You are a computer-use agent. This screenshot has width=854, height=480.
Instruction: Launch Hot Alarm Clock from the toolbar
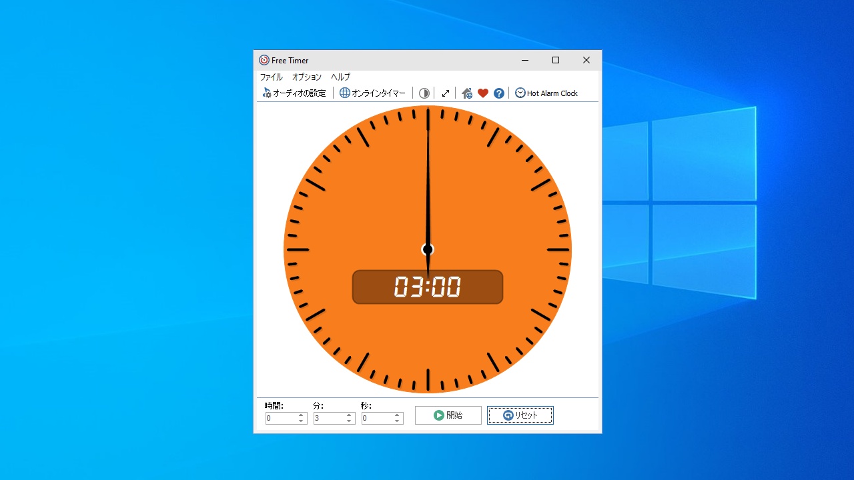[546, 93]
